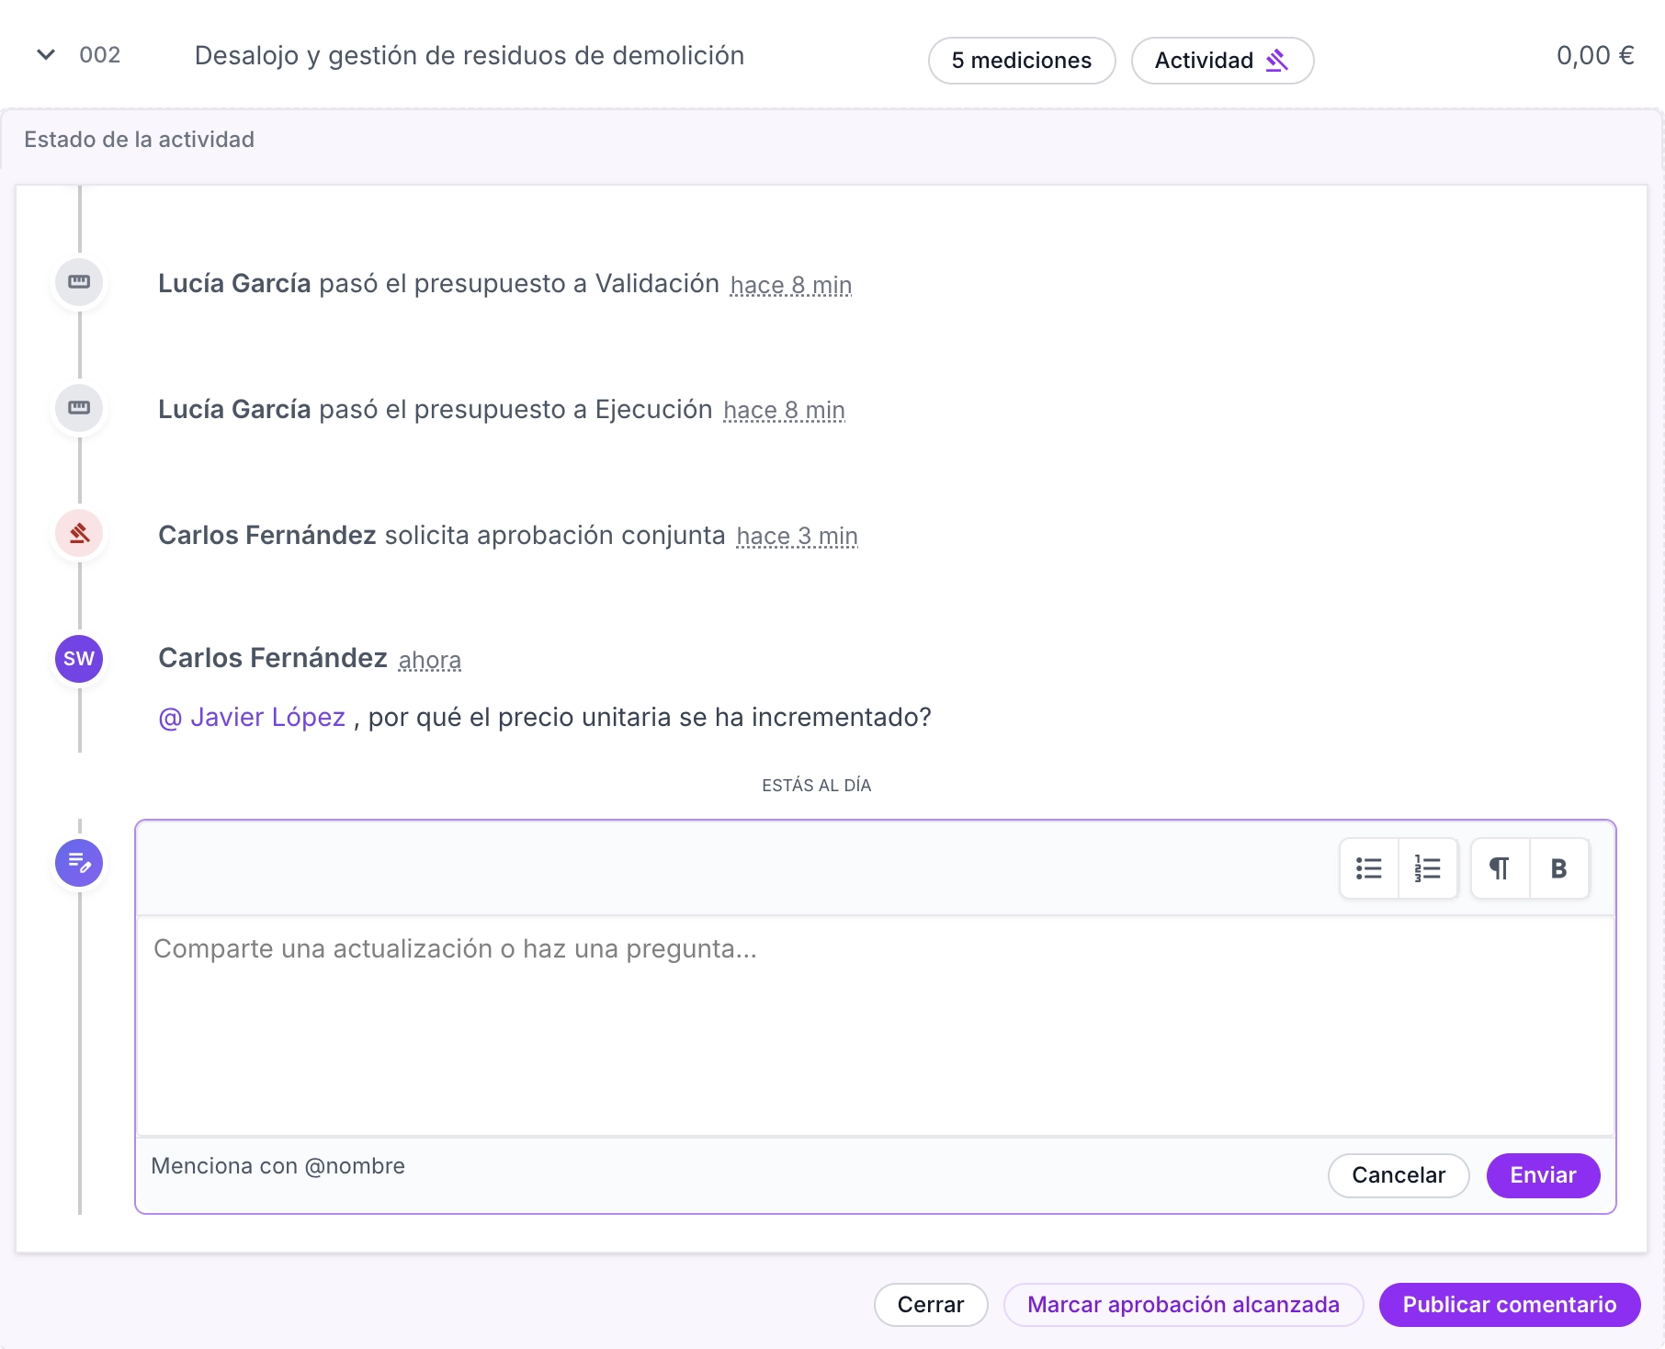Select the bulleted list formatting icon

[x=1368, y=867]
